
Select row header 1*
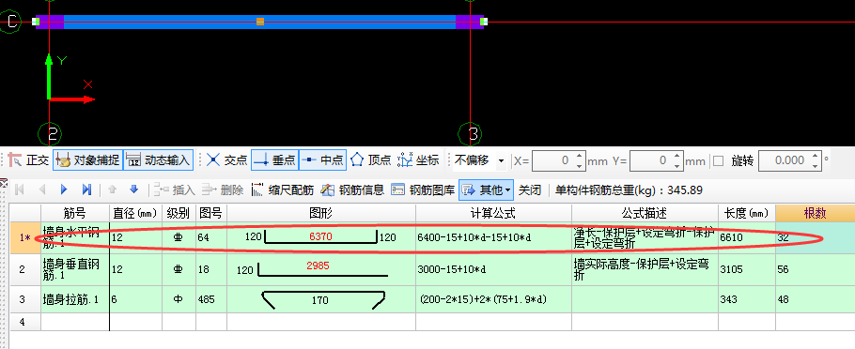coord(25,237)
